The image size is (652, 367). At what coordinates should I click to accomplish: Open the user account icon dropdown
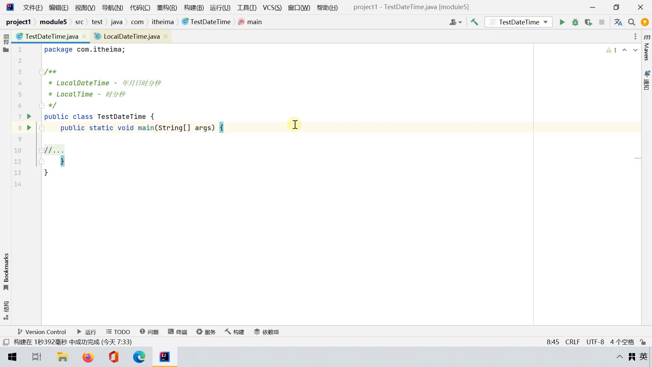point(455,22)
